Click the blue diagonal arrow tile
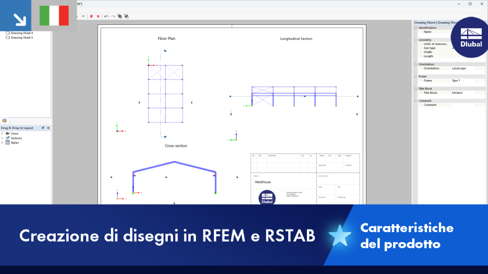 [16, 16]
